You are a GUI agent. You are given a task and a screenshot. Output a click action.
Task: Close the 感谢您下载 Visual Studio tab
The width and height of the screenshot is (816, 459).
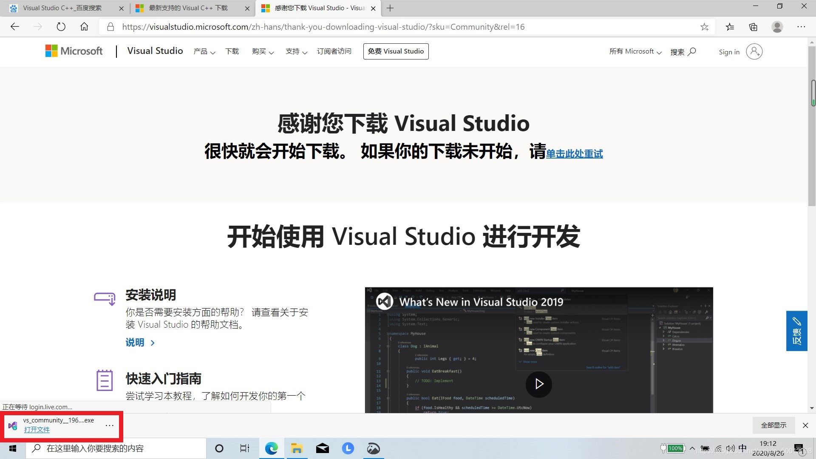(373, 8)
